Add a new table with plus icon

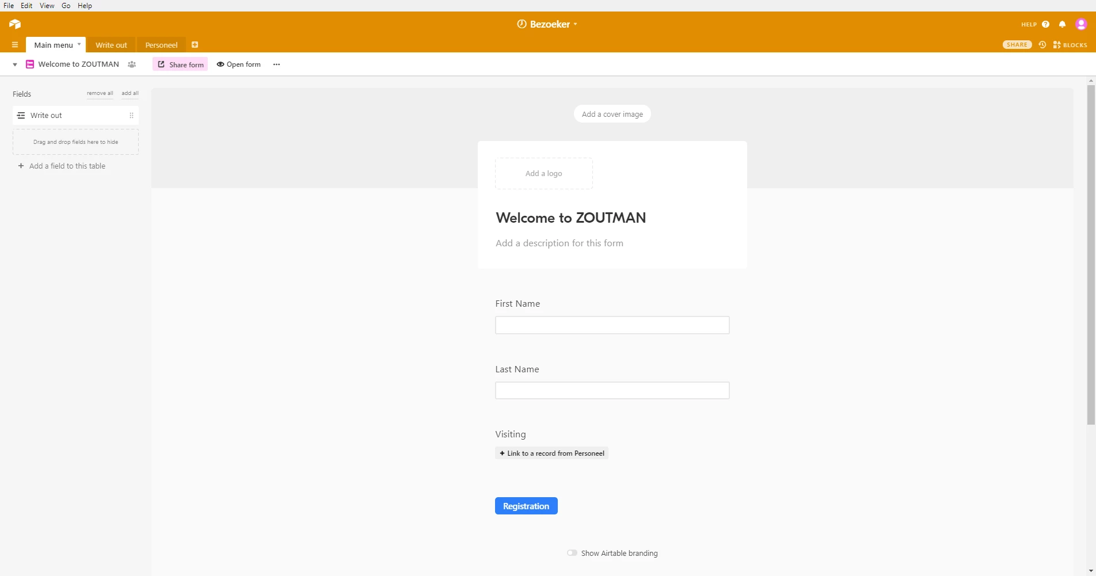click(195, 45)
